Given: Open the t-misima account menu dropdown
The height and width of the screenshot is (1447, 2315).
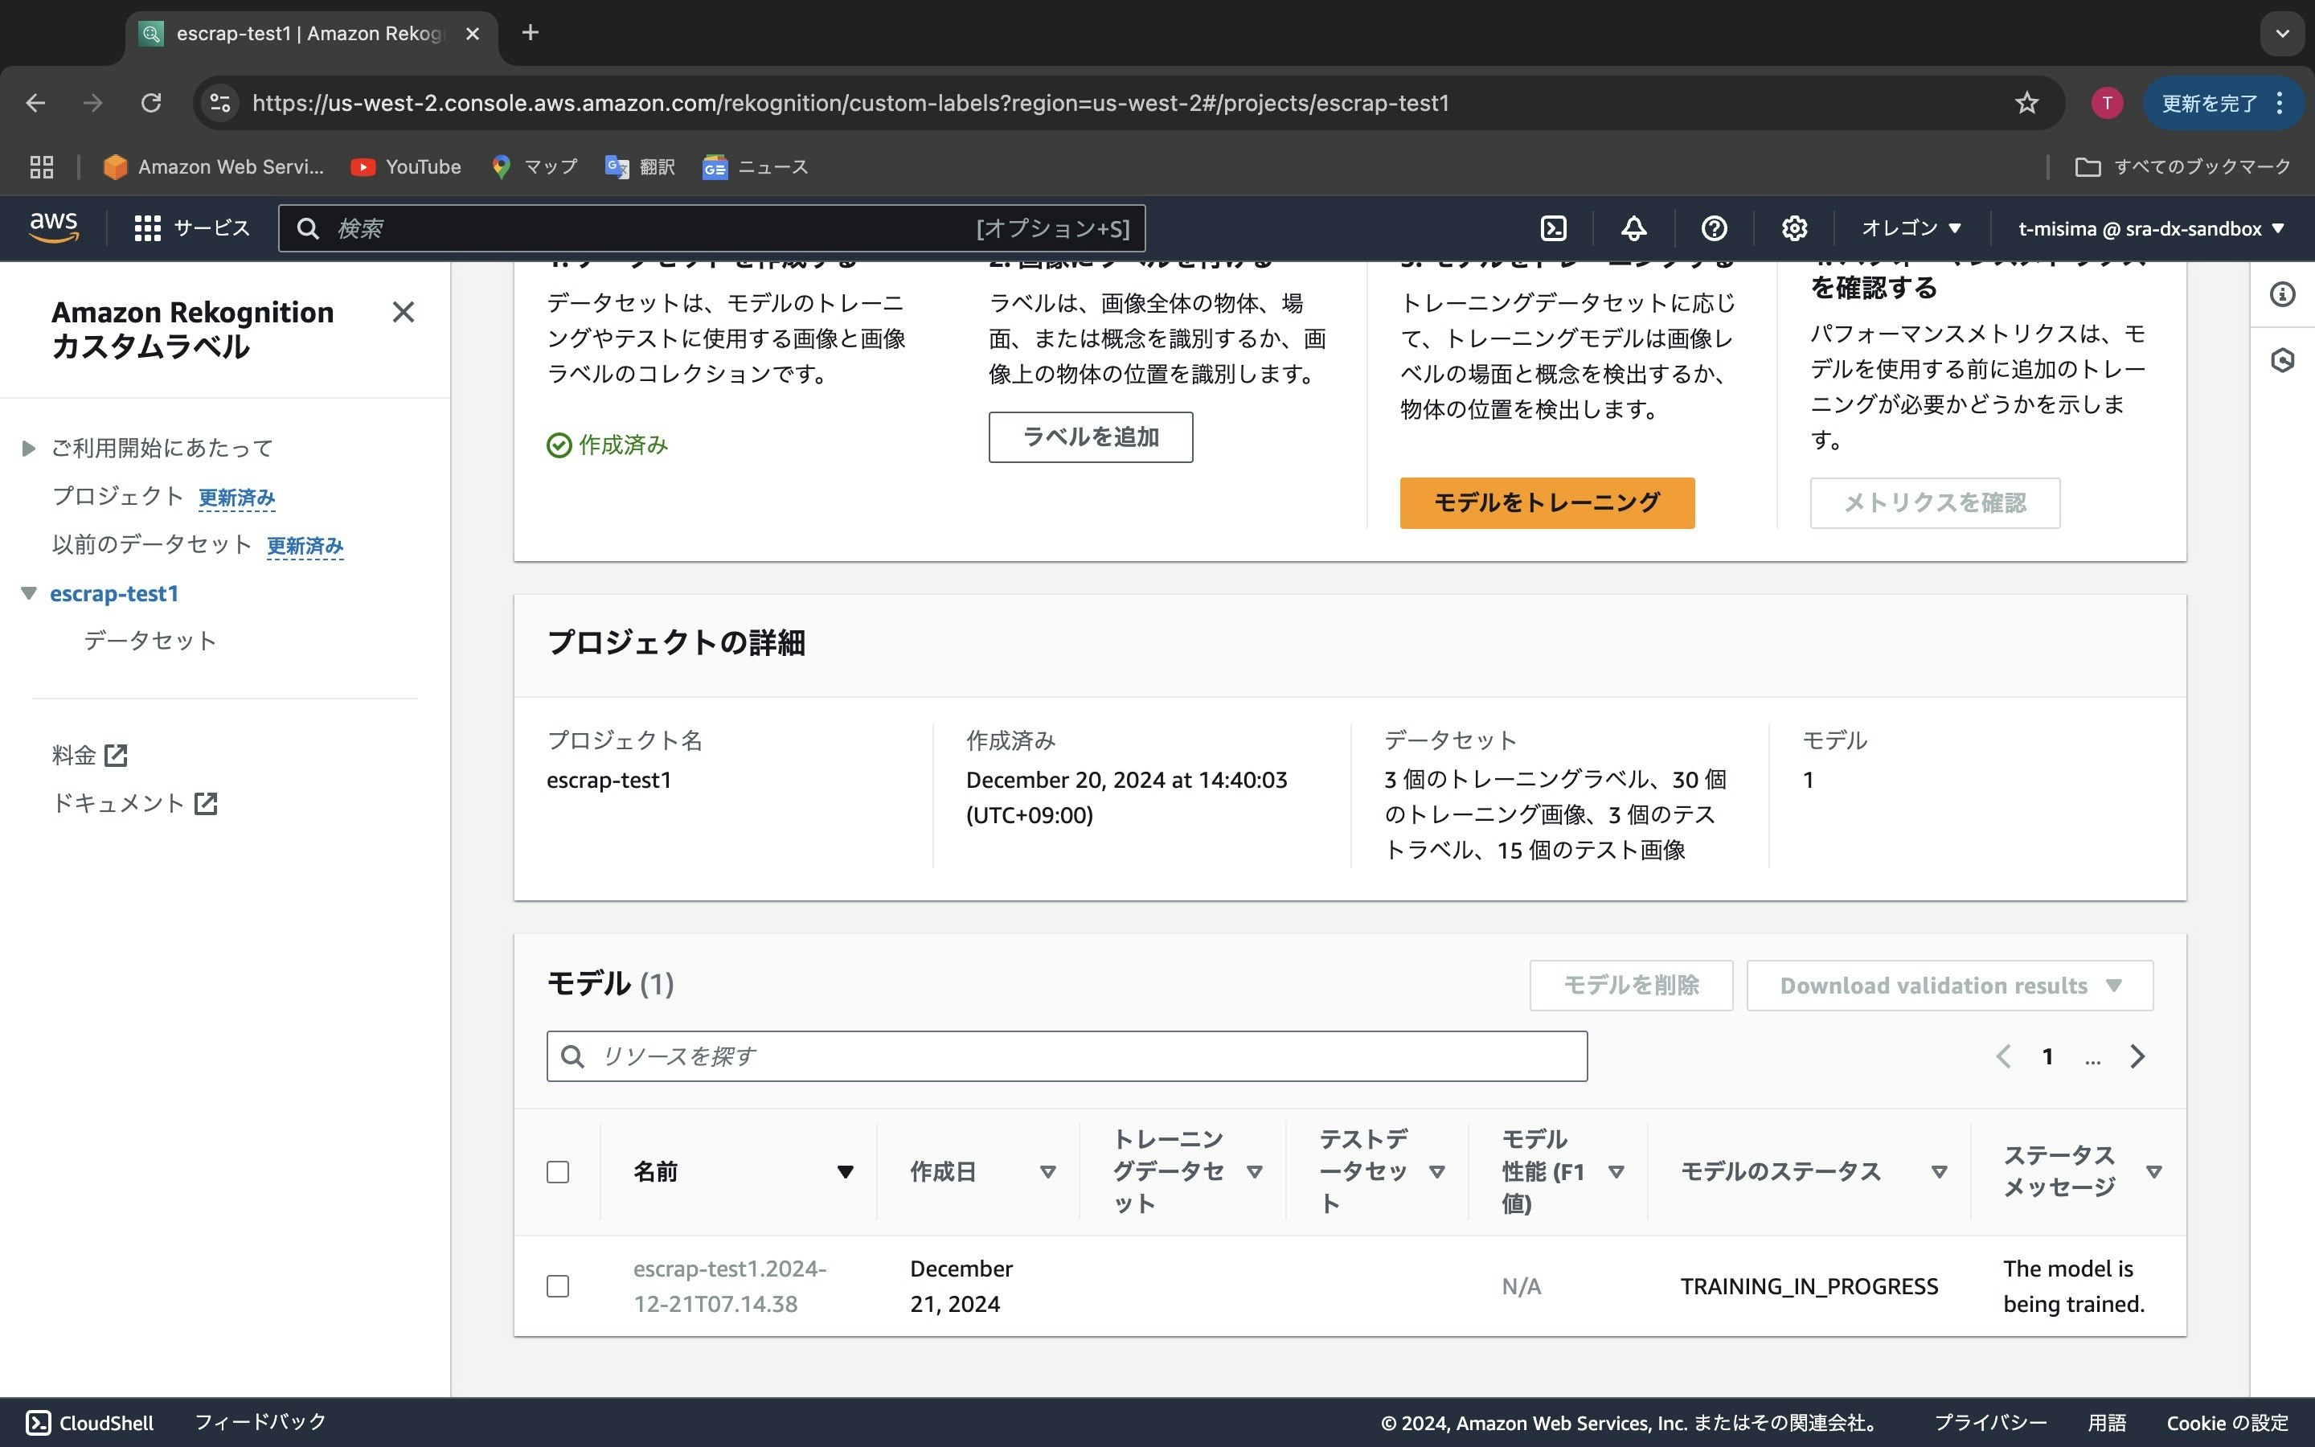Looking at the screenshot, I should point(2150,228).
